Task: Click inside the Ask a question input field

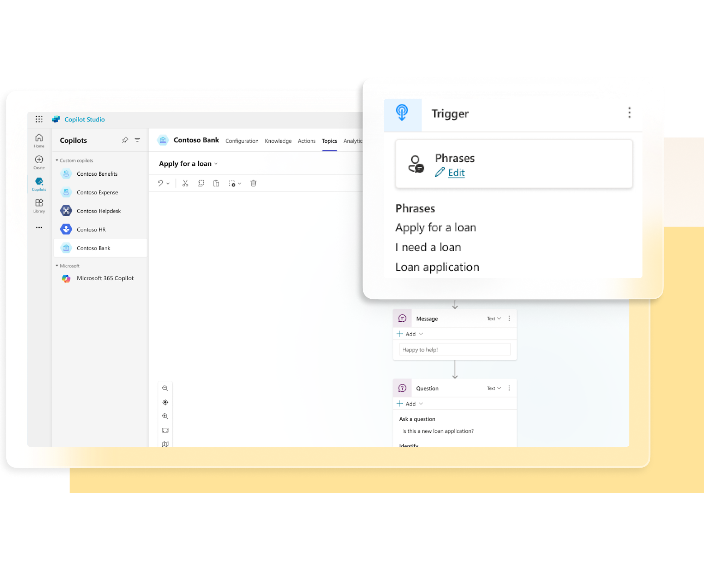Action: tap(453, 431)
